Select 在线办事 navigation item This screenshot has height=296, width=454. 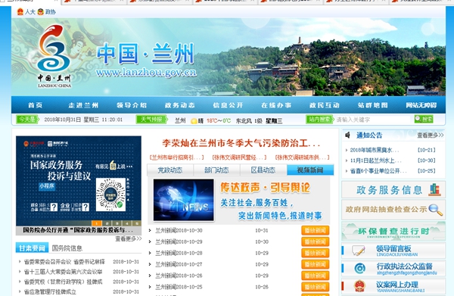(276, 105)
